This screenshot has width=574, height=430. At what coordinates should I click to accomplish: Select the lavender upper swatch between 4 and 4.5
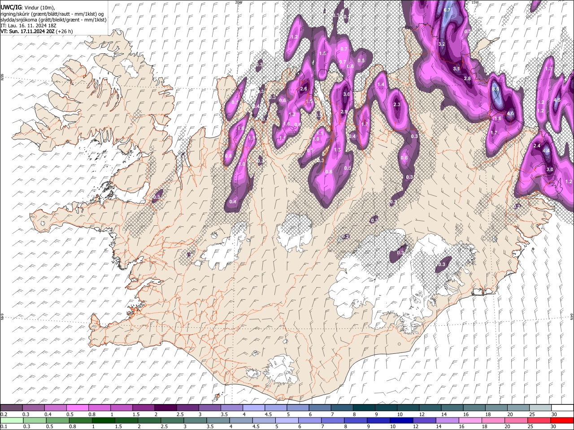pos(254,408)
